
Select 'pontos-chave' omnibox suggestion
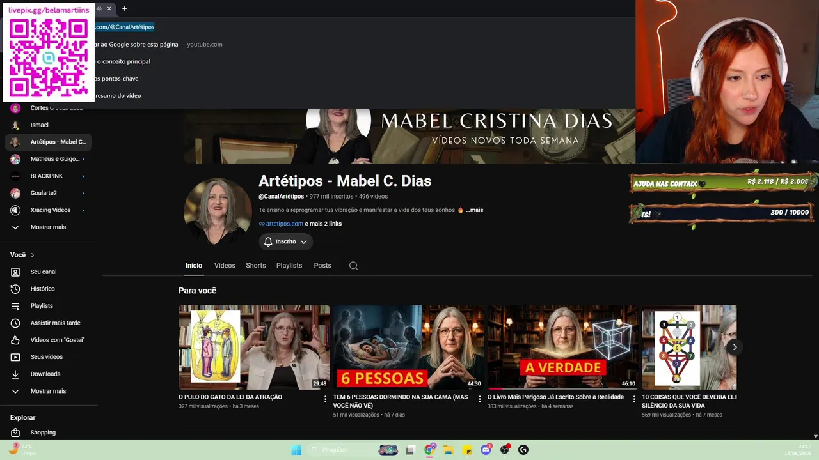point(116,79)
